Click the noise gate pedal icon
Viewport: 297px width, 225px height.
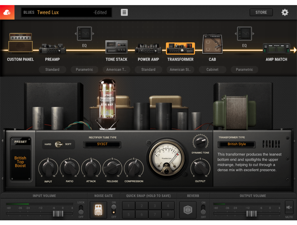[99, 210]
